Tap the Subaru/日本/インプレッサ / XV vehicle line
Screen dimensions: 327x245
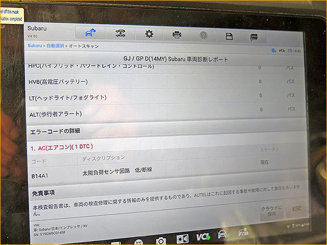pyautogui.click(x=60, y=228)
